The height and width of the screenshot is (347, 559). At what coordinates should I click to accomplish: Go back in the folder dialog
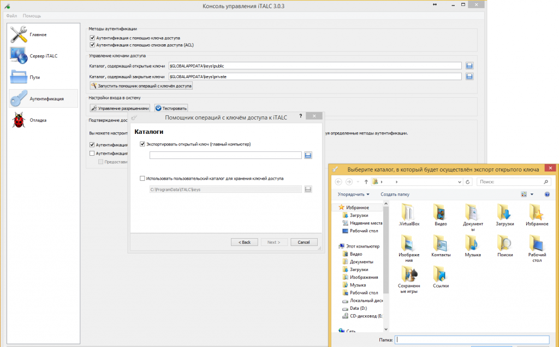tap(338, 182)
